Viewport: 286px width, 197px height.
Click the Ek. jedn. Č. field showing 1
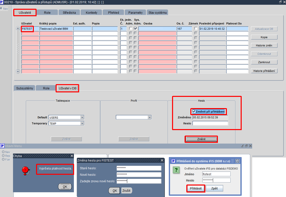(123, 29)
